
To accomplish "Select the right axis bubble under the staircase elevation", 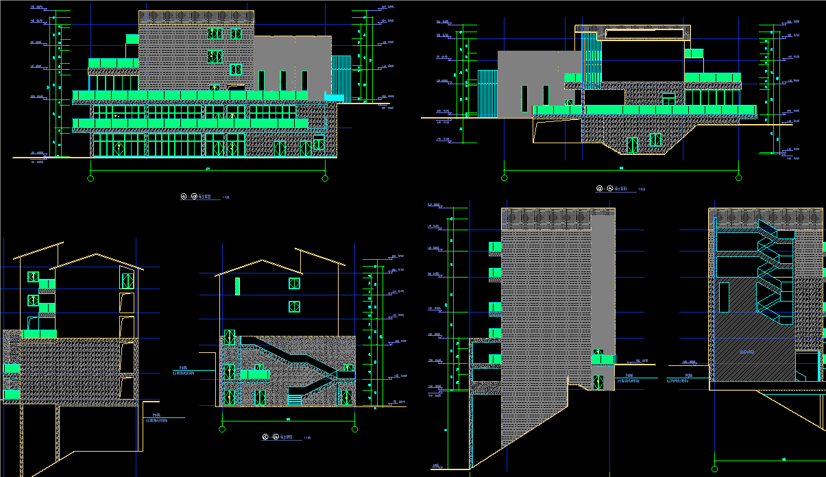I will click(354, 429).
